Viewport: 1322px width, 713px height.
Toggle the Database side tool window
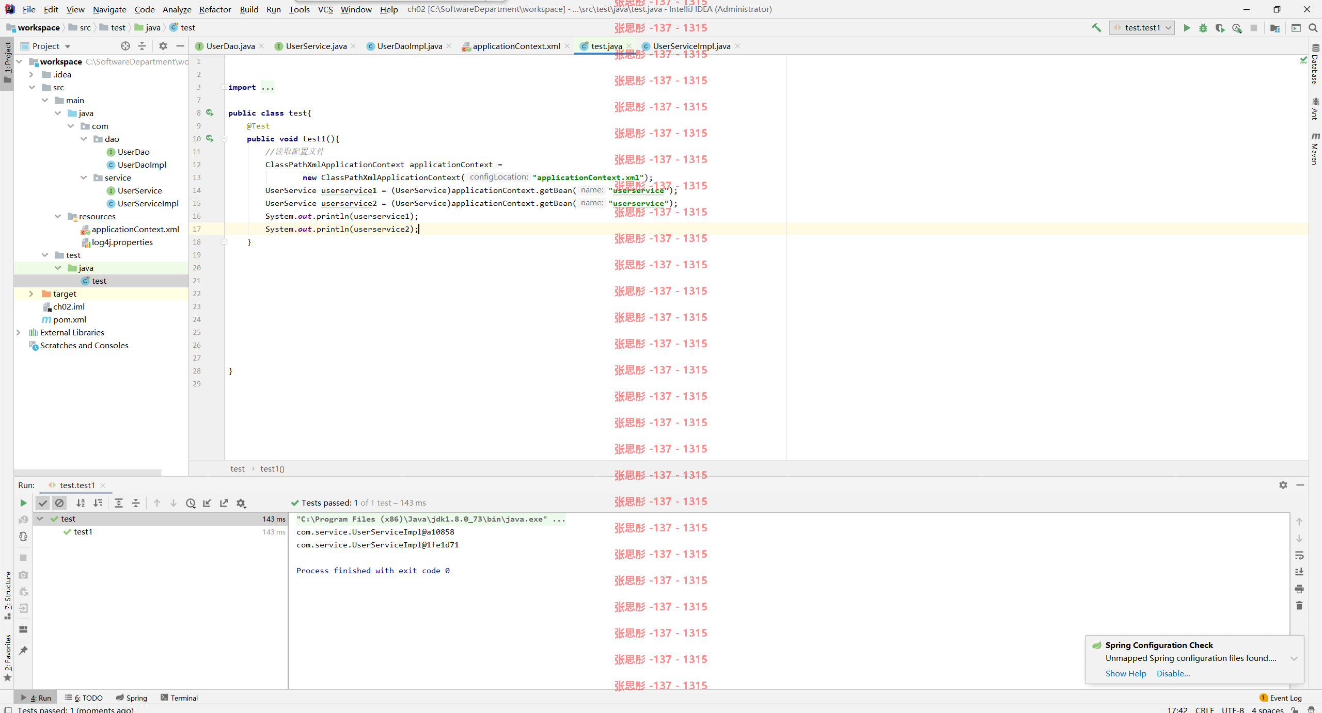tap(1315, 64)
